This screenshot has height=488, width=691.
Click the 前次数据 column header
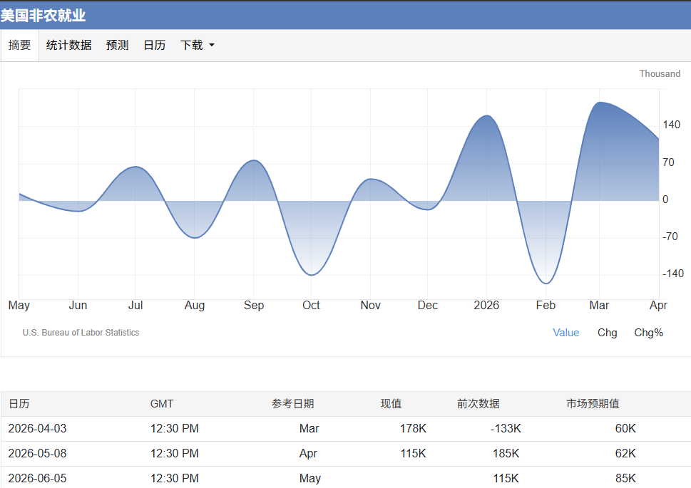[x=478, y=404]
